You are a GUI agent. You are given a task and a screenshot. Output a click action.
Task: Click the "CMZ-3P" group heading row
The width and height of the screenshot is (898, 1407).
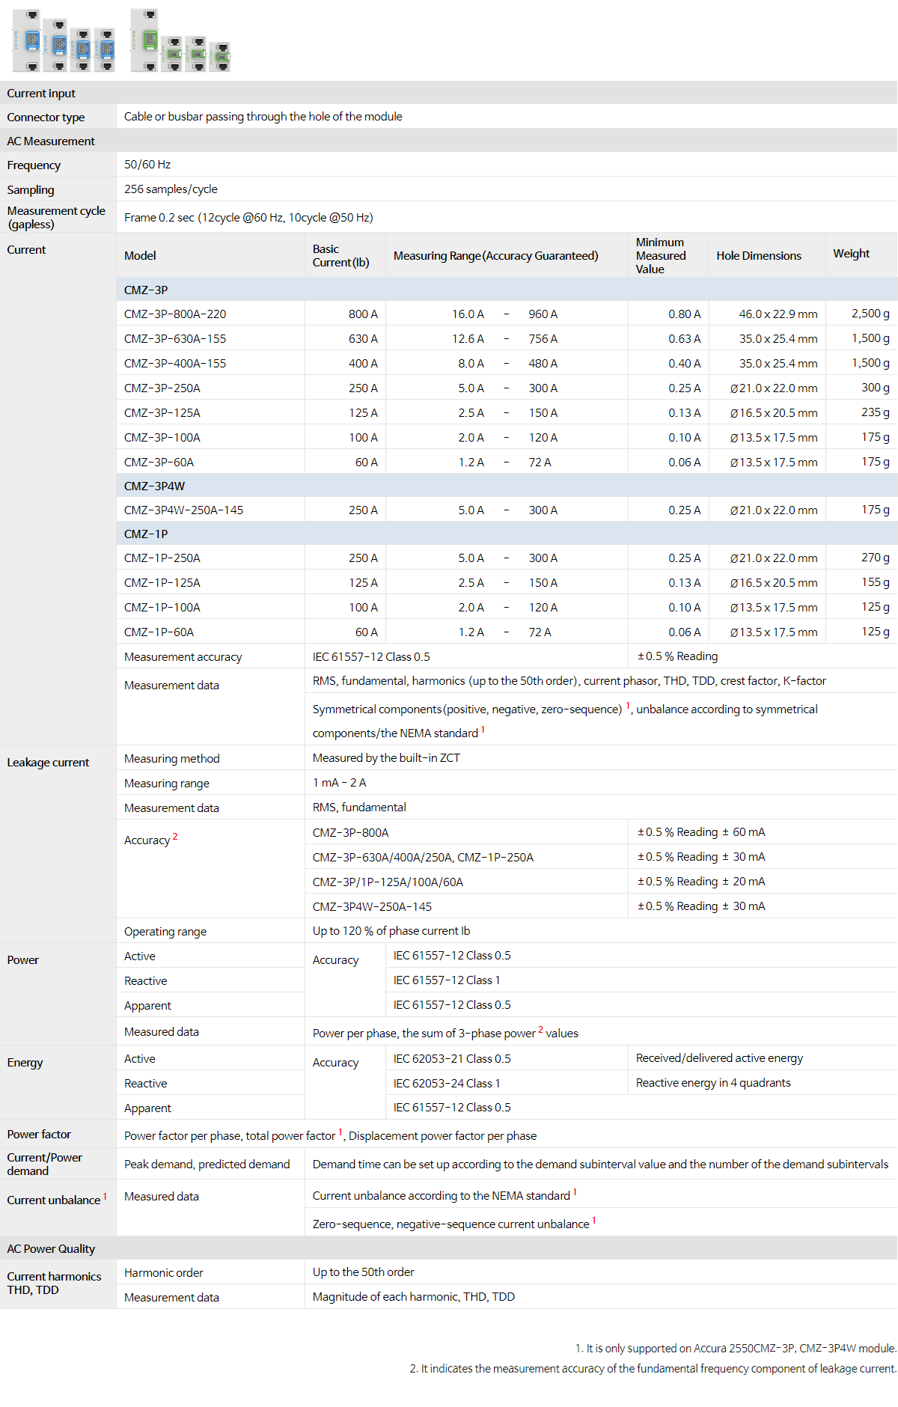[x=507, y=290]
